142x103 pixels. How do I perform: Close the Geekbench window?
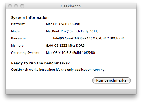point(10,6)
